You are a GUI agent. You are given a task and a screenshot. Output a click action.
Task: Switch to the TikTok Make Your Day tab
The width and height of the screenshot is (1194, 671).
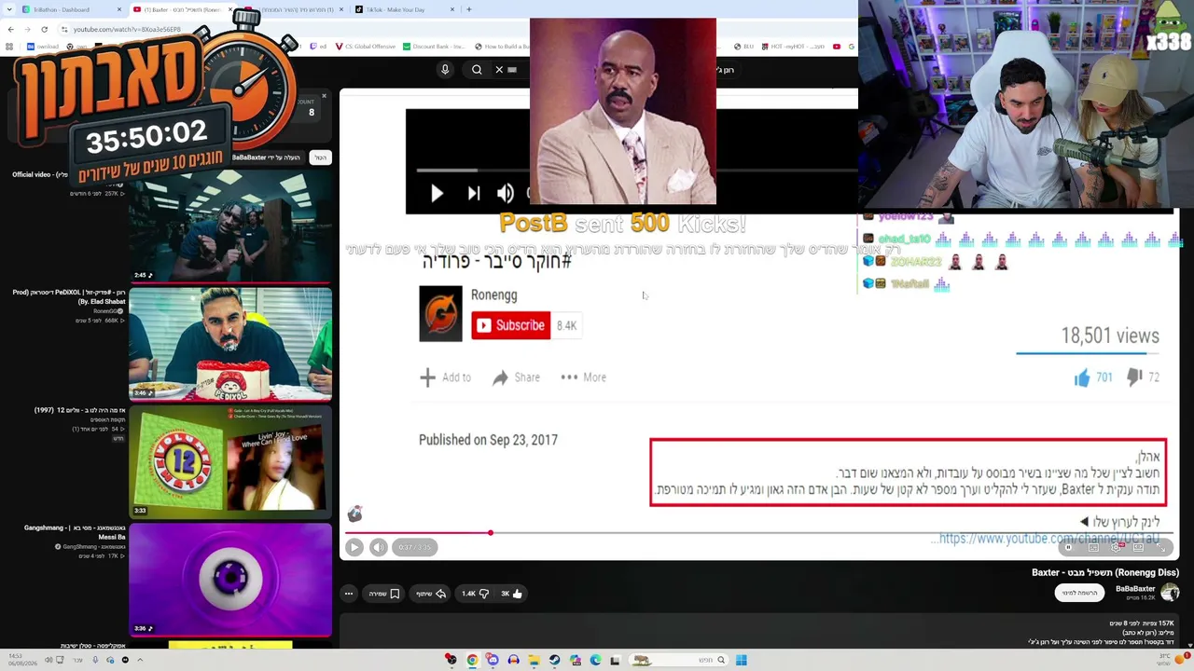[406, 9]
